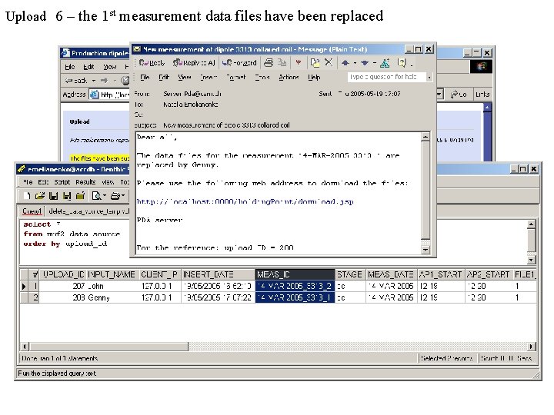Open the next item arrow dropdown
The height and width of the screenshot is (415, 554).
[x=374, y=63]
